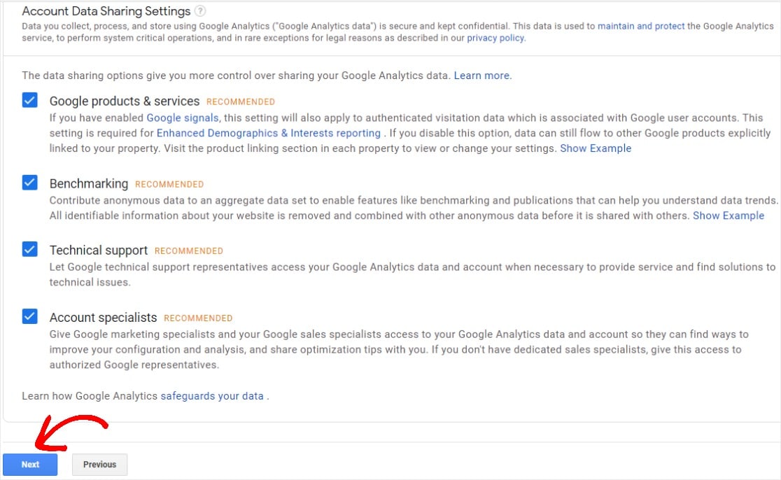Click the help icon beside Account Data Sharing Settings
Screen dimensions: 781x480
coord(199,10)
